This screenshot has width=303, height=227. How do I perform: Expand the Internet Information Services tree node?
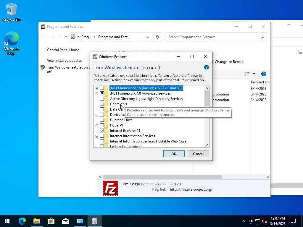click(97, 136)
